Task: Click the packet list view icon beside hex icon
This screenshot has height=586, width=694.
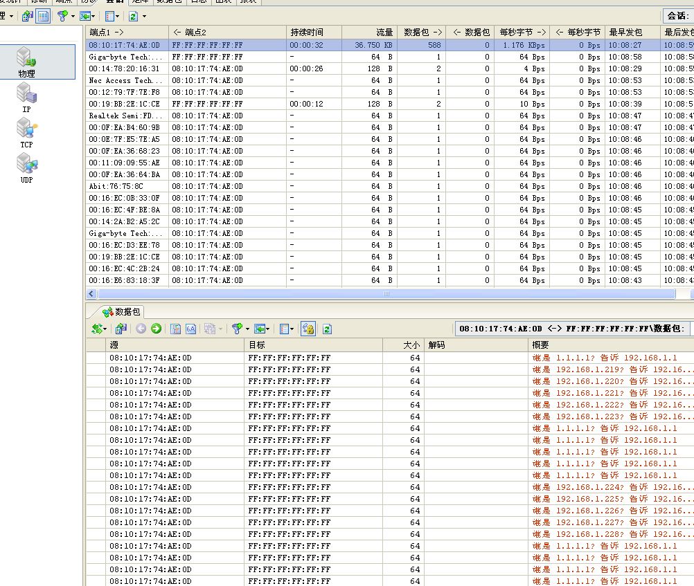Action: pos(176,329)
